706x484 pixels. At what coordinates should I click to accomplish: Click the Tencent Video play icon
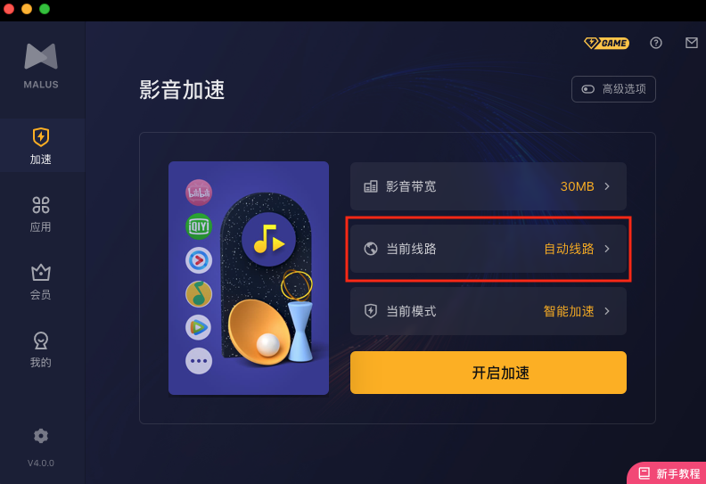199,327
